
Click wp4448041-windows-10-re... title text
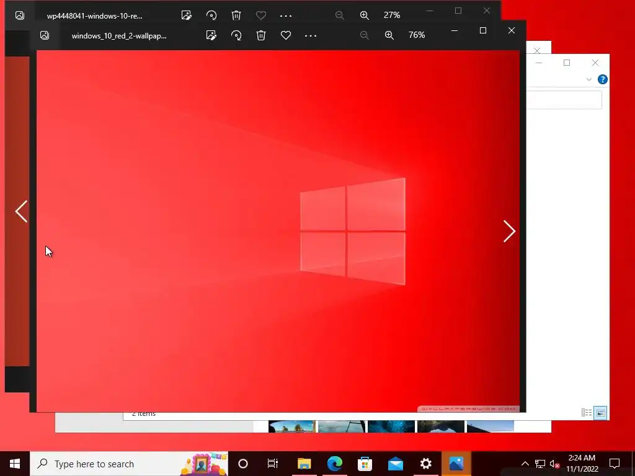pyautogui.click(x=95, y=15)
